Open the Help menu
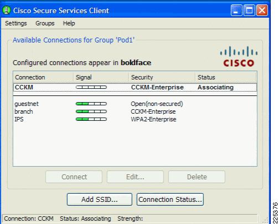The image size is (278, 224). coord(69,23)
